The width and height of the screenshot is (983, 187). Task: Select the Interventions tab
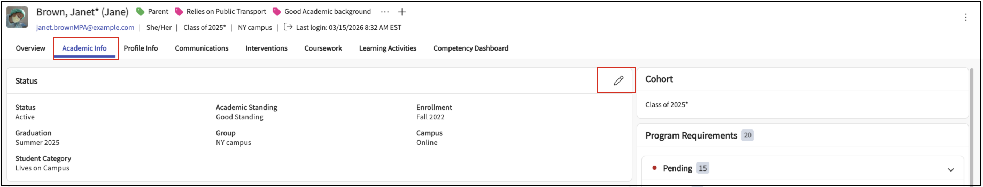pyautogui.click(x=266, y=48)
